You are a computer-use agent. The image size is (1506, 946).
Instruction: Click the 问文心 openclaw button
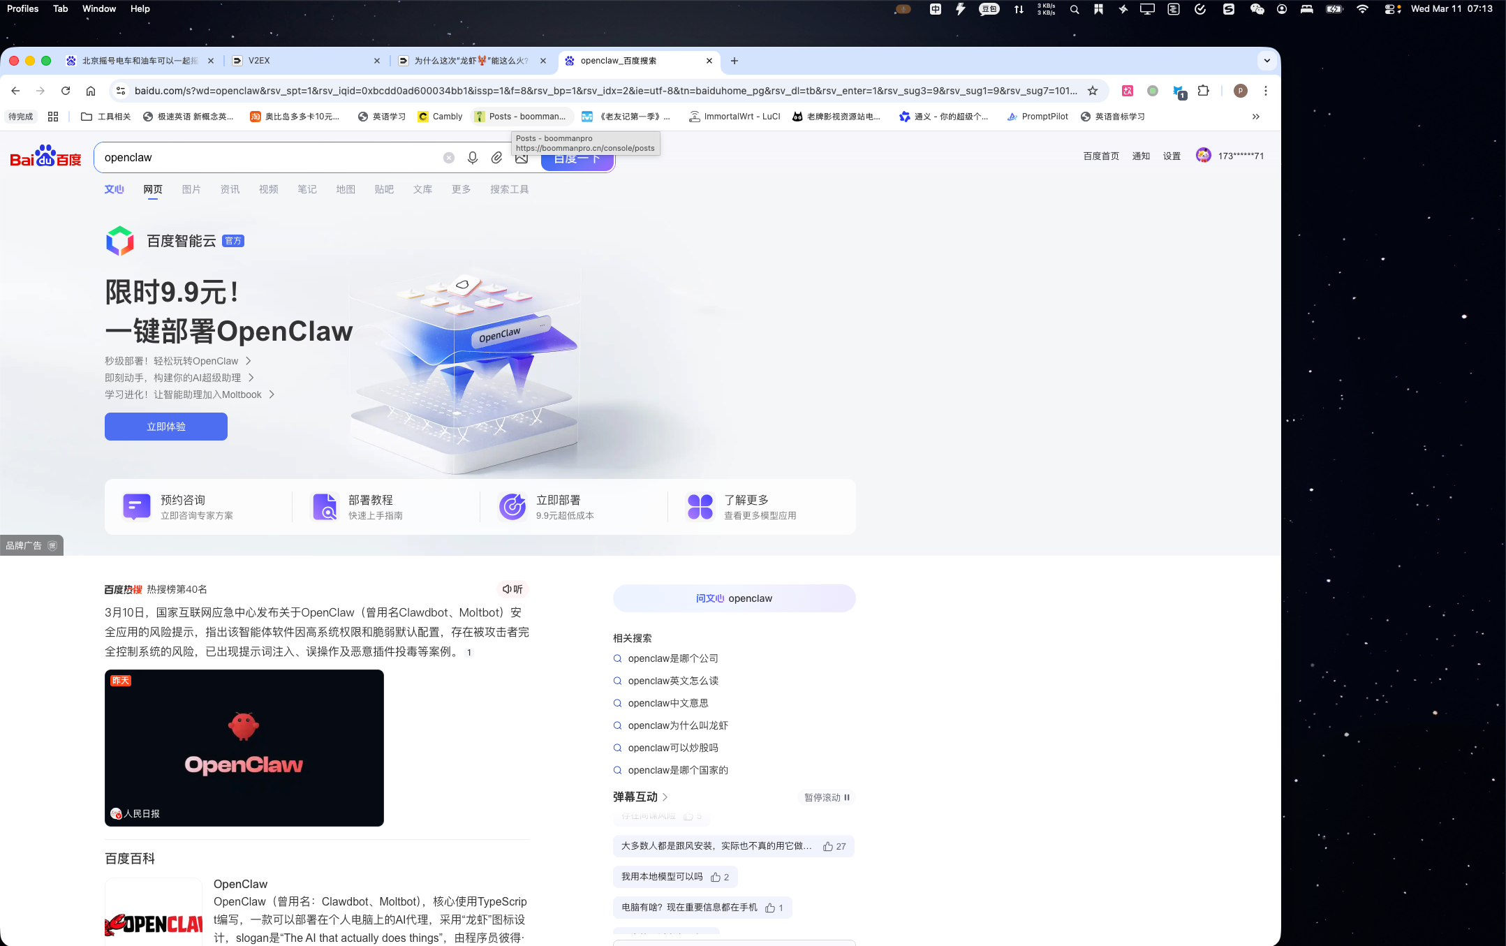[734, 598]
